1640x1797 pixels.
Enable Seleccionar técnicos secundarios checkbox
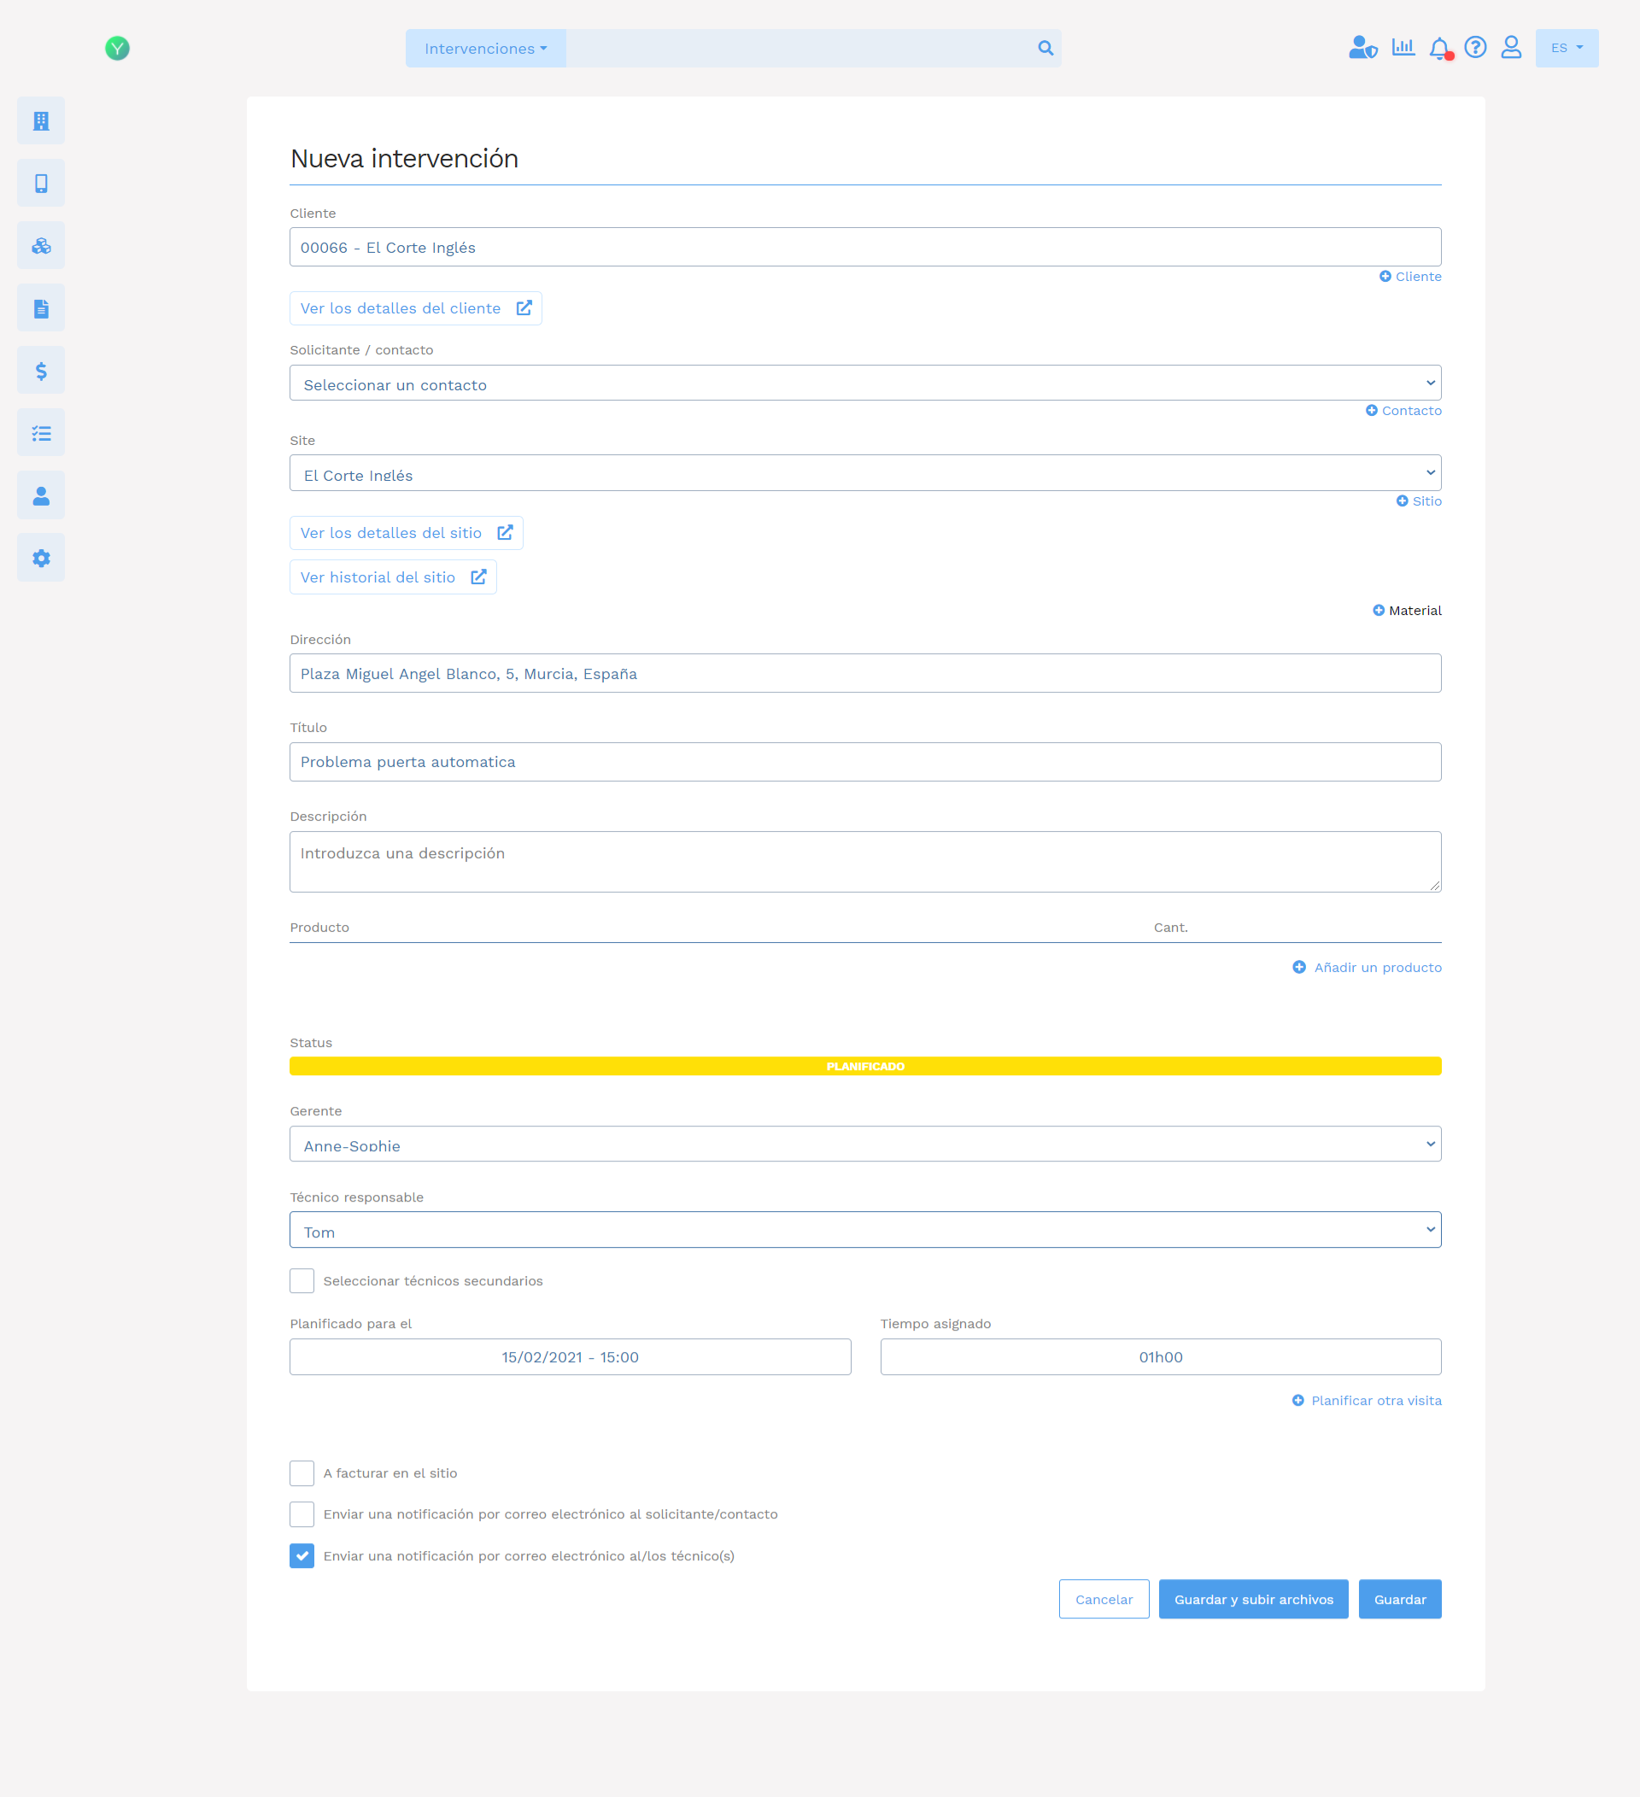pos(302,1280)
